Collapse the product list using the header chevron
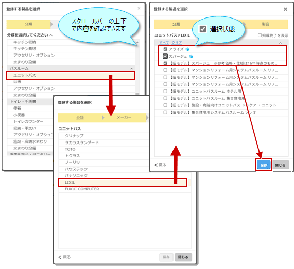Image resolution: width=294 pixels, height=269 pixels. tap(280, 43)
